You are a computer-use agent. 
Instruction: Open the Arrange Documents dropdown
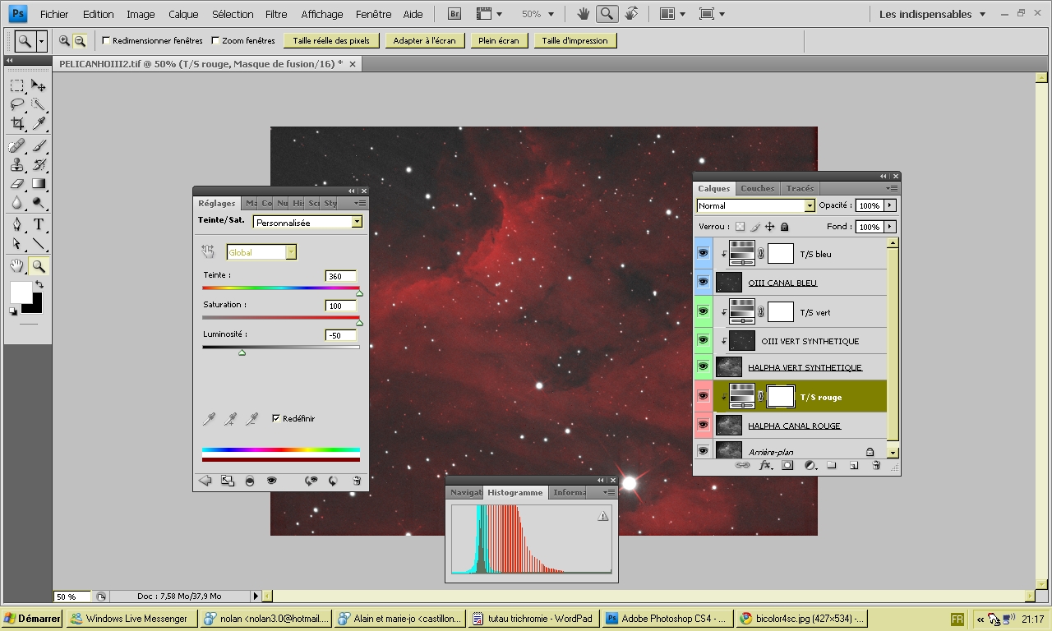(x=674, y=14)
